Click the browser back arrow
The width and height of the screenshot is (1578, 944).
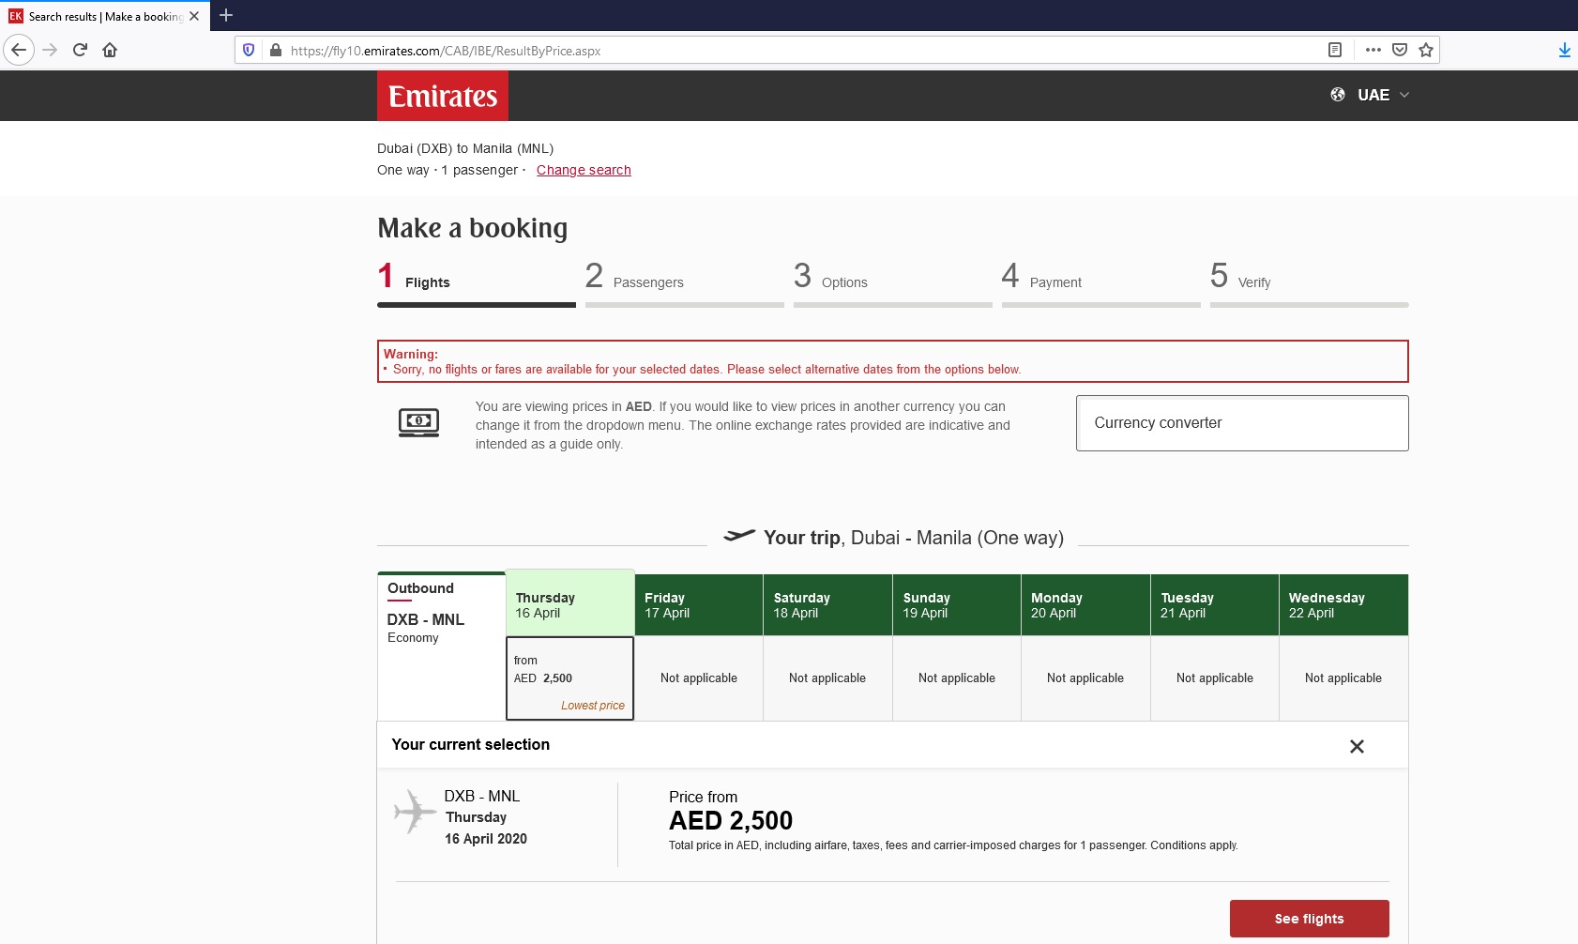coord(19,50)
